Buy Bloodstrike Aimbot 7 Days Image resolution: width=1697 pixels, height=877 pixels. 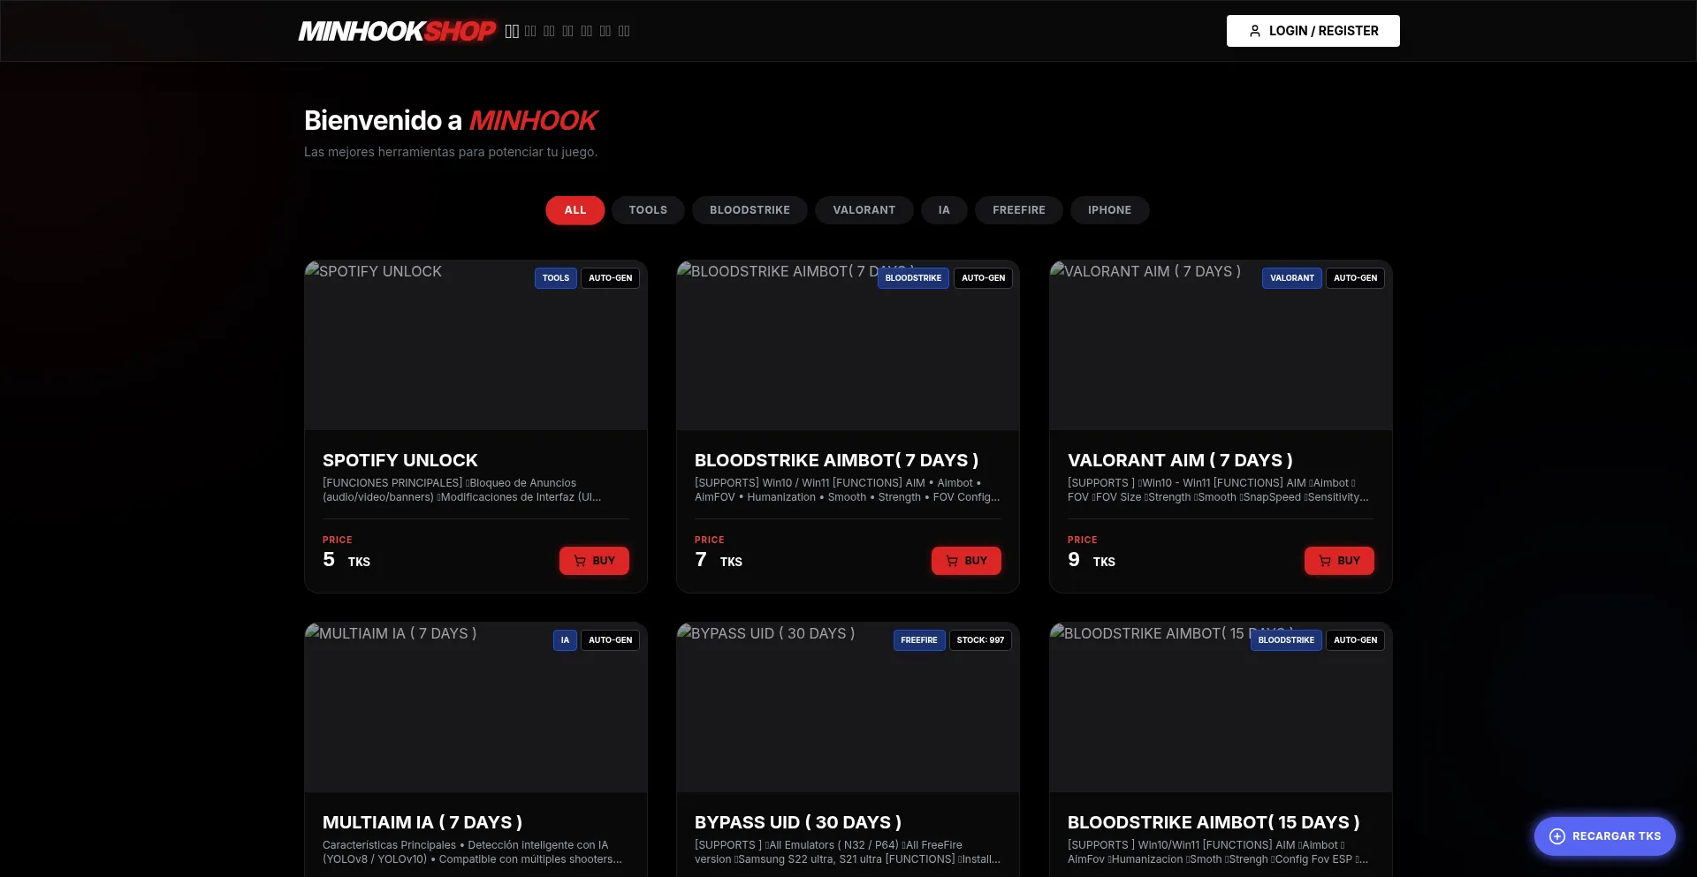(x=966, y=561)
